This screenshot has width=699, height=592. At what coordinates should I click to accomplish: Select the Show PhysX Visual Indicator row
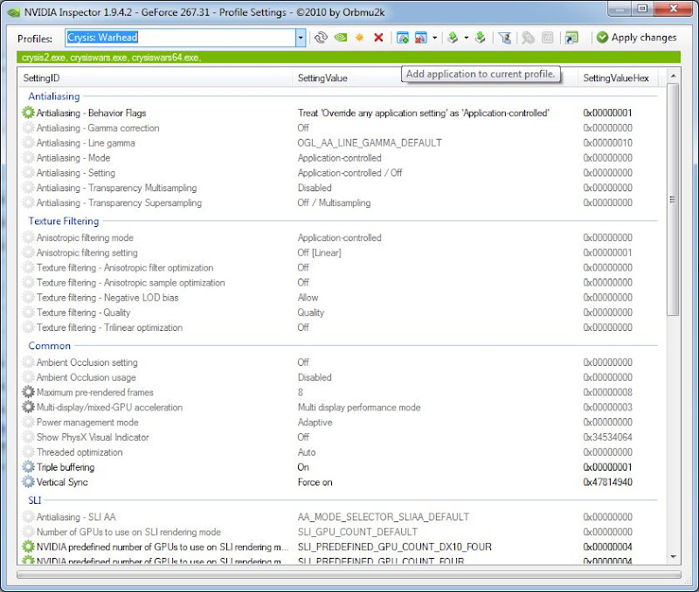pyautogui.click(x=342, y=437)
